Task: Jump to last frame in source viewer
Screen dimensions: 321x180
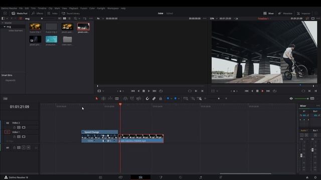Action: click(154, 91)
